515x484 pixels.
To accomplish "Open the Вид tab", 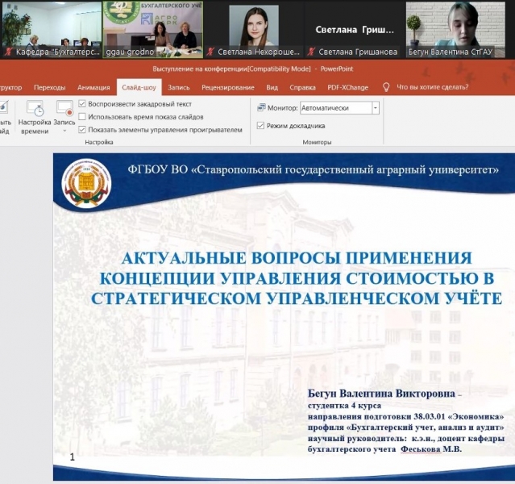I will (272, 87).
